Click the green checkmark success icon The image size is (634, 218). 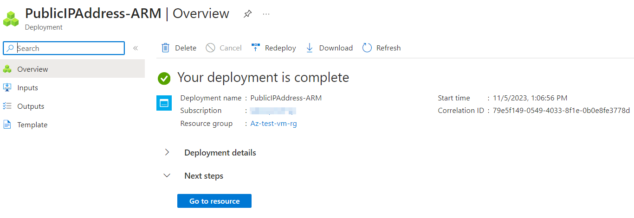coord(164,78)
